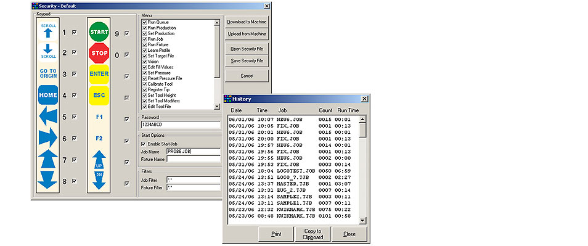The width and height of the screenshot is (588, 246).
Task: Click the large up arrow keypad key
Action: pyautogui.click(x=48, y=159)
